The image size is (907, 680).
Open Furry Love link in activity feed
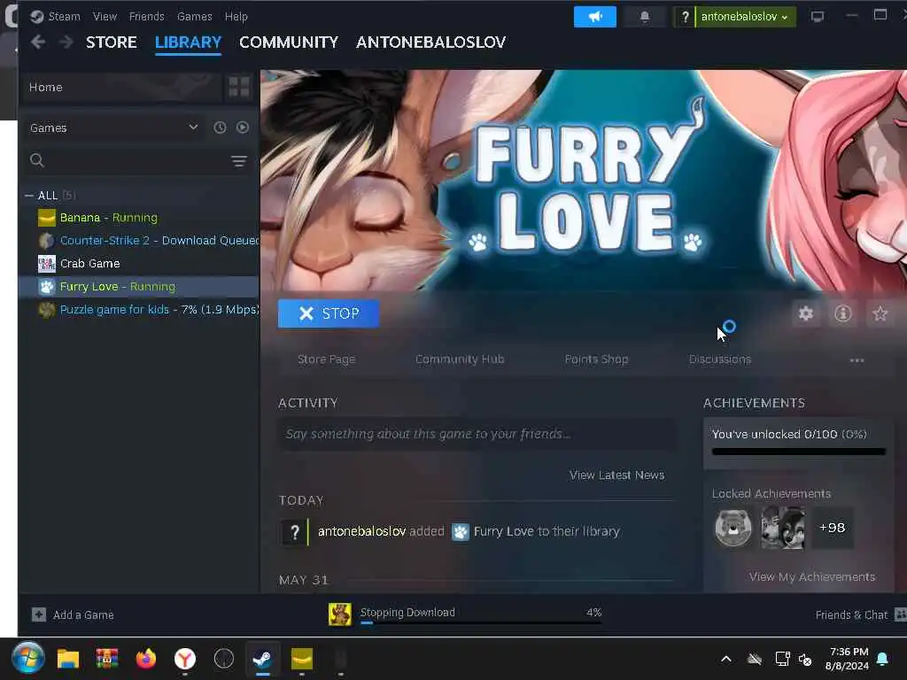503,531
